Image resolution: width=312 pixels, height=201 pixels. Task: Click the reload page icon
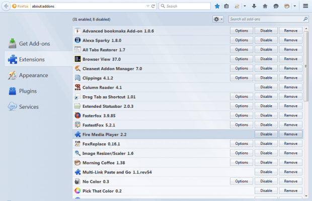pyautogui.click(x=153, y=6)
